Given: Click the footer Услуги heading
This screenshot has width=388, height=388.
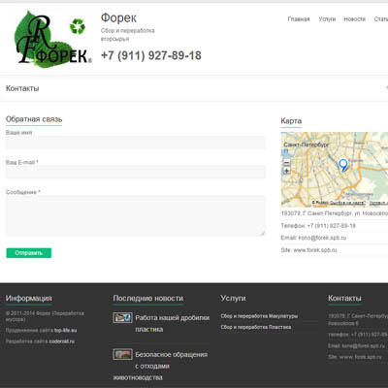Looking at the screenshot, I should [233, 298].
